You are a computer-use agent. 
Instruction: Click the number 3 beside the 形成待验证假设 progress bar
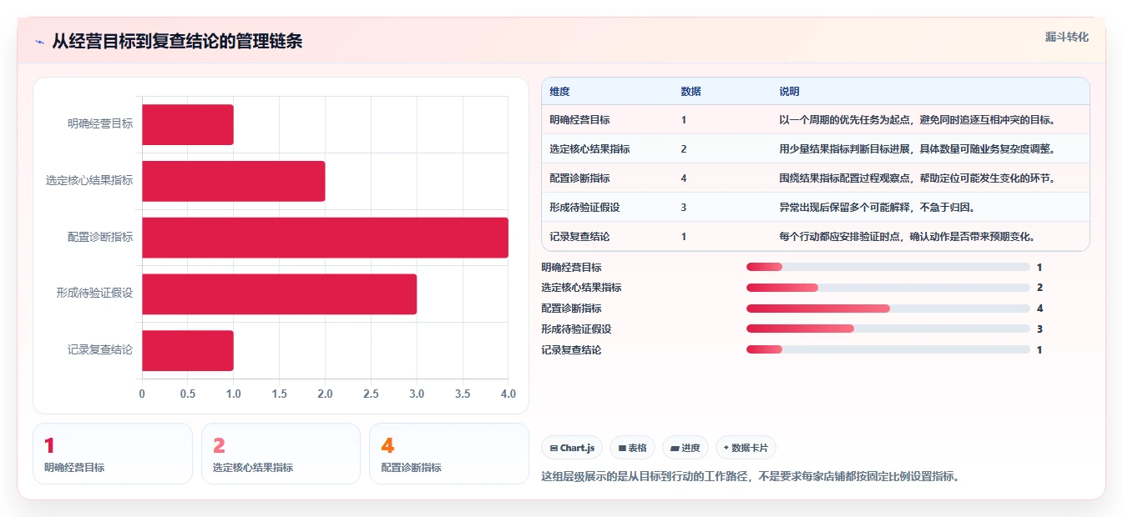tap(1040, 329)
